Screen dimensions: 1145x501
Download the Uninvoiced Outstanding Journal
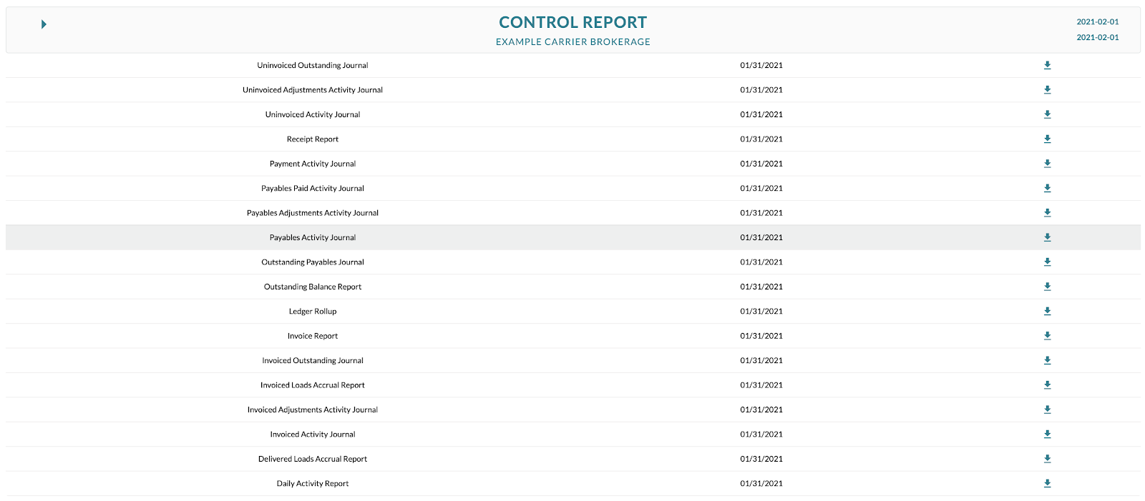[x=1047, y=65]
